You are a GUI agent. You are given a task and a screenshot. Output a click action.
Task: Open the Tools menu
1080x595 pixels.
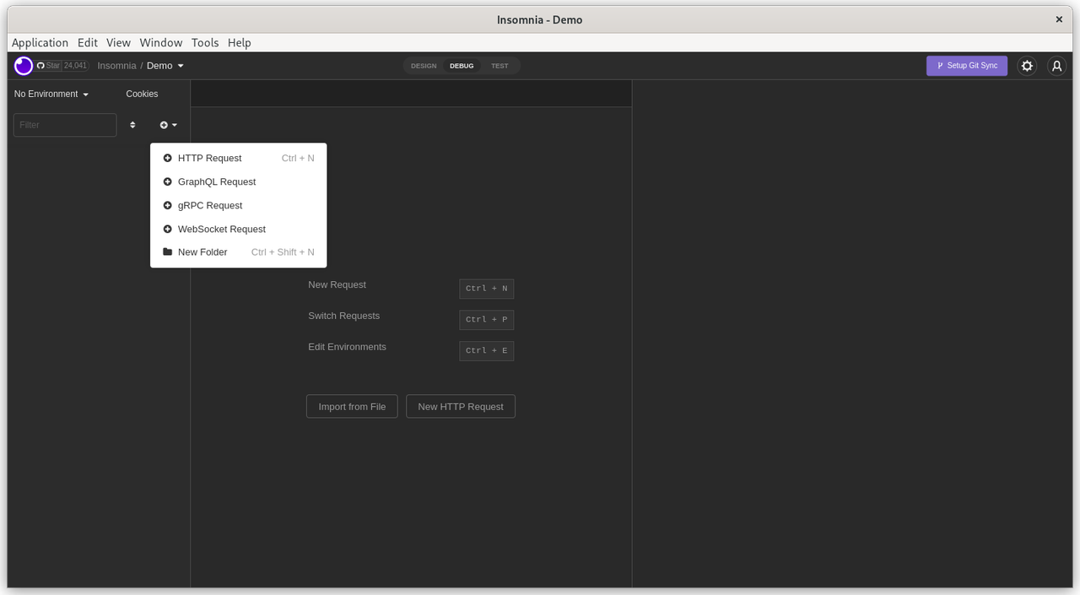click(204, 42)
